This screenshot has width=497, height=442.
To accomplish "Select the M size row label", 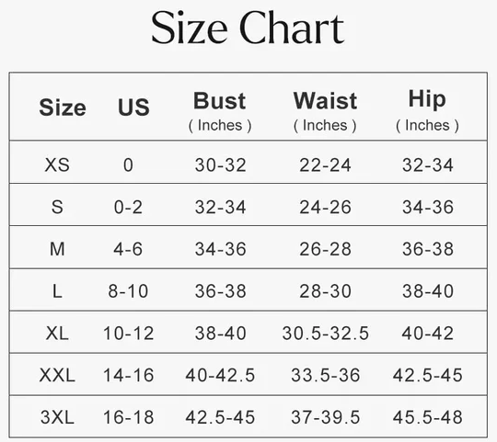I will (57, 249).
